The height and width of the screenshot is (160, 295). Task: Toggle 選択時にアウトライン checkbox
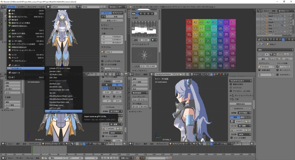click(103, 68)
